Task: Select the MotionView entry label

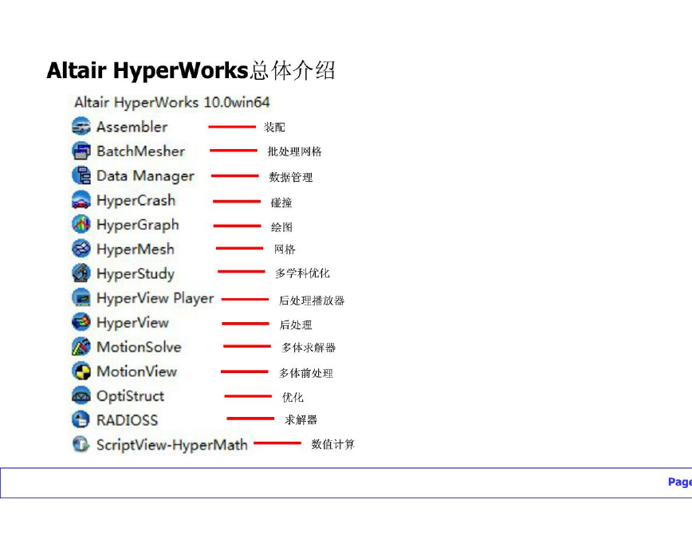Action: (137, 372)
